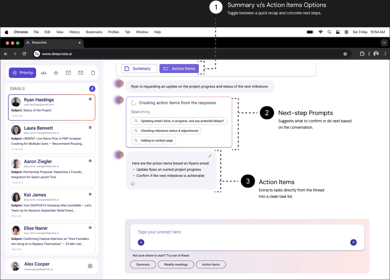Open Chrome extensions puzzle icon
Screen dimensions: 390x280
(x=362, y=54)
